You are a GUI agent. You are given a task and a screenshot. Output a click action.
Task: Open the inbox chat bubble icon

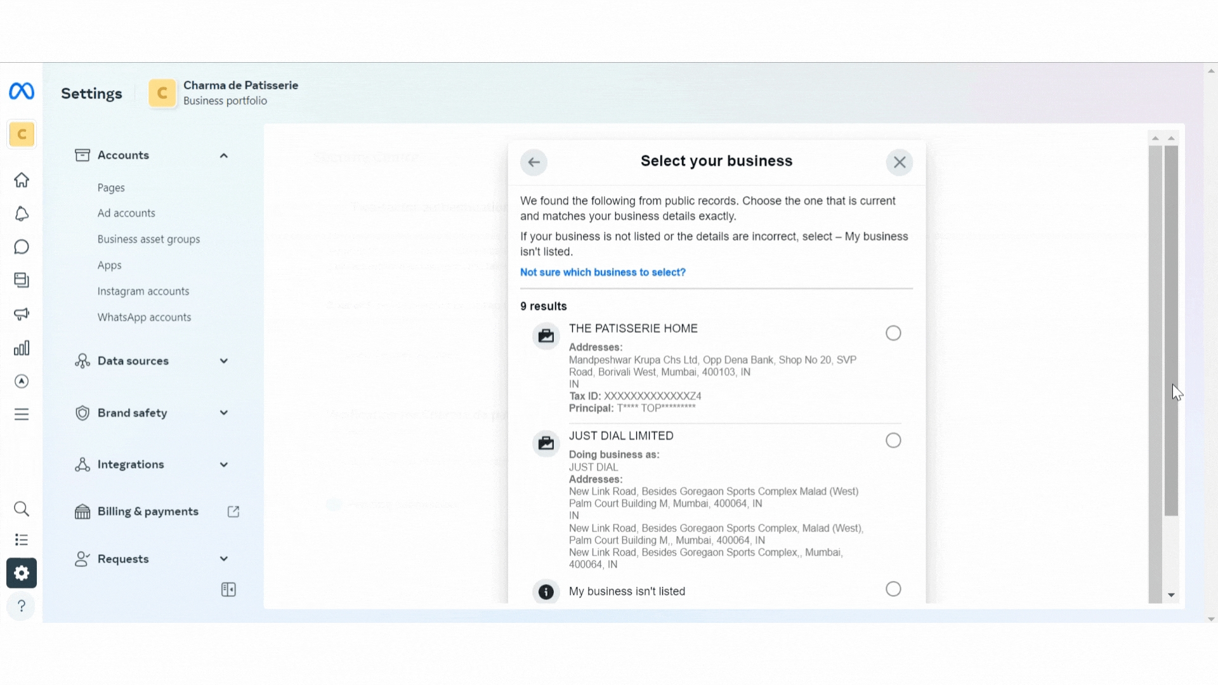[x=22, y=247]
